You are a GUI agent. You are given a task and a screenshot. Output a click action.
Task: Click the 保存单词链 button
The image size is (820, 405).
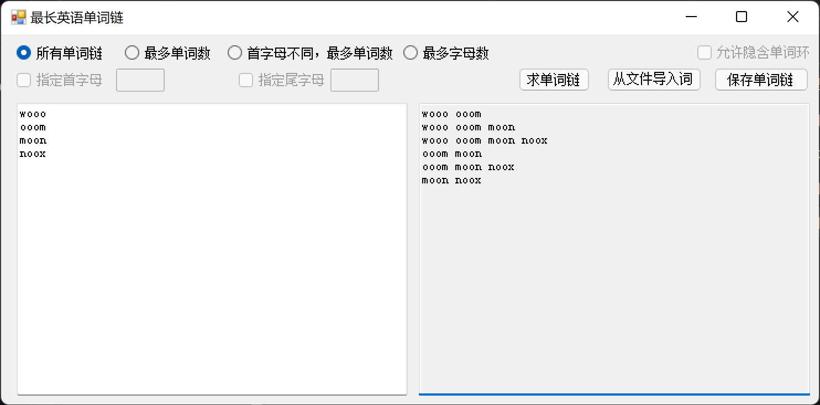(761, 80)
